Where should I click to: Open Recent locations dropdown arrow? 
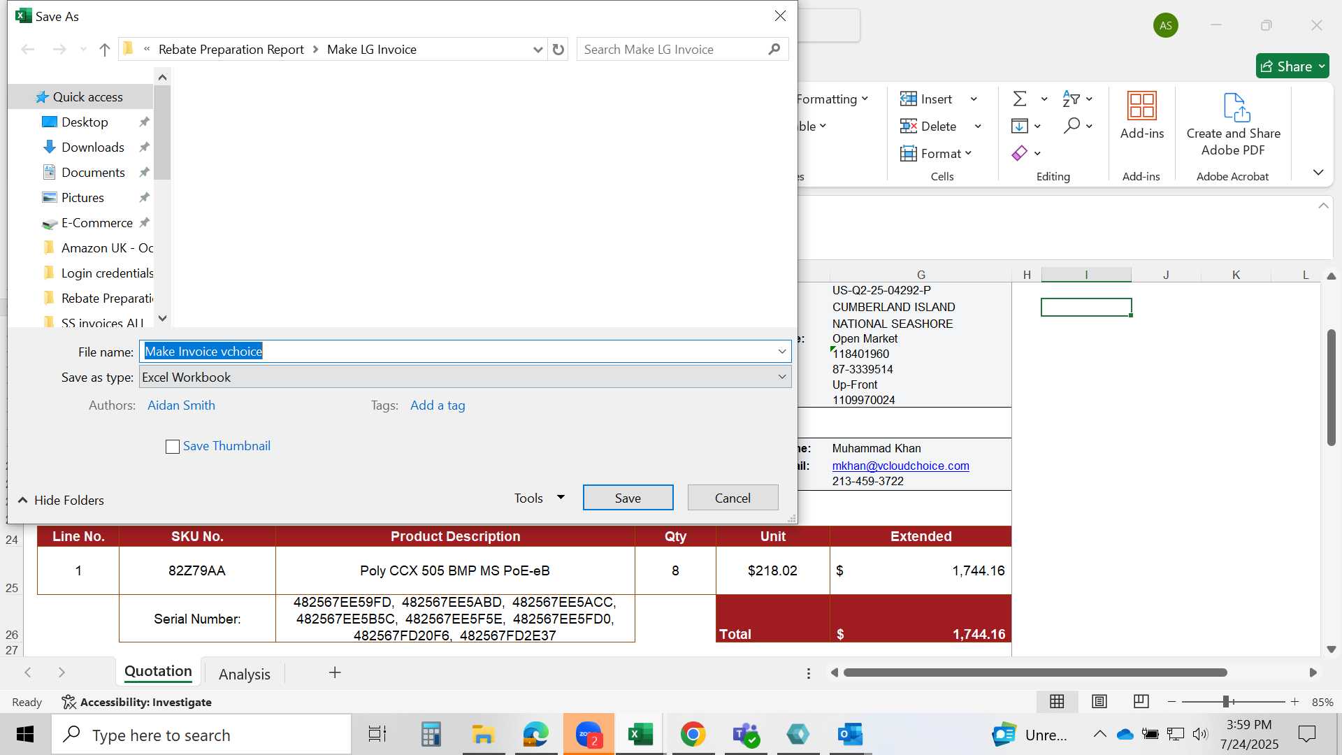tap(83, 50)
